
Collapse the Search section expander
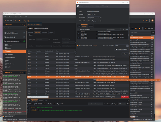pyautogui.click(x=28, y=35)
